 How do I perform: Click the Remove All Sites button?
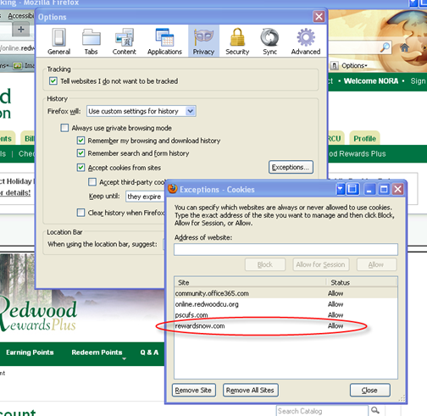251,391
